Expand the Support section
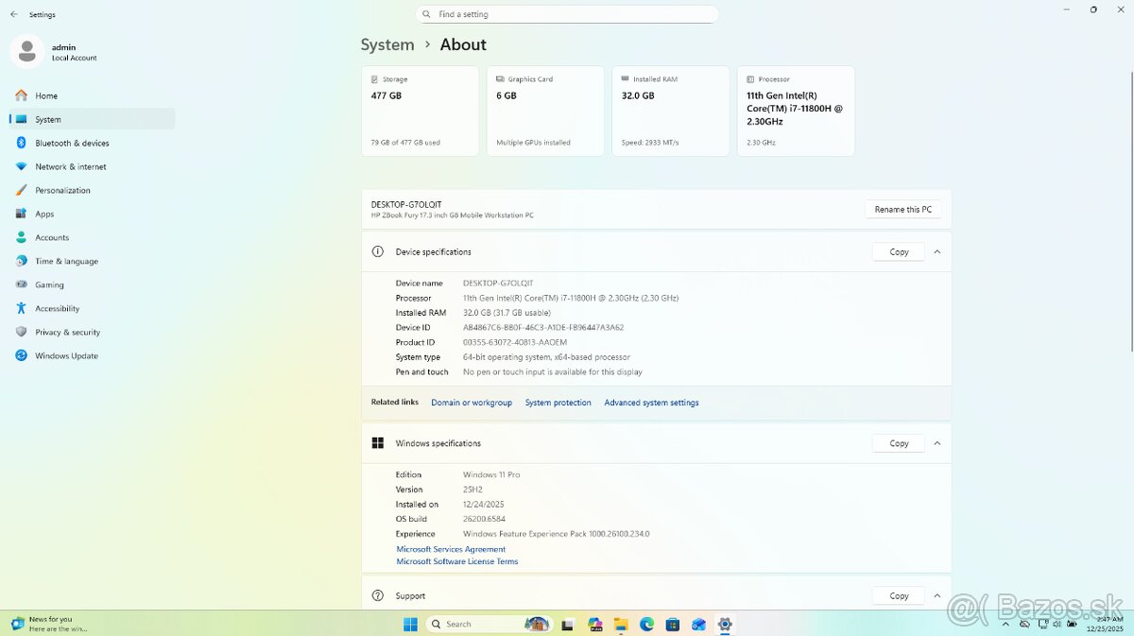 pos(936,595)
